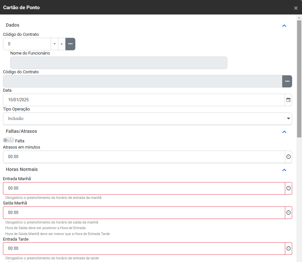Collapse the Horas Normais section
The height and width of the screenshot is (262, 302).
tap(284, 170)
